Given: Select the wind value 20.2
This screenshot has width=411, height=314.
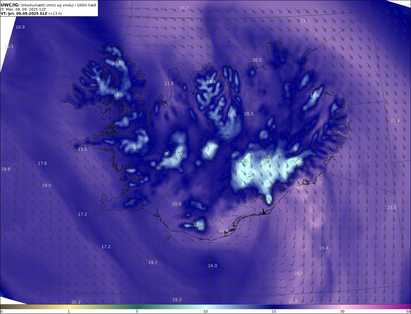Looking at the screenshot, I should pyautogui.click(x=76, y=302).
